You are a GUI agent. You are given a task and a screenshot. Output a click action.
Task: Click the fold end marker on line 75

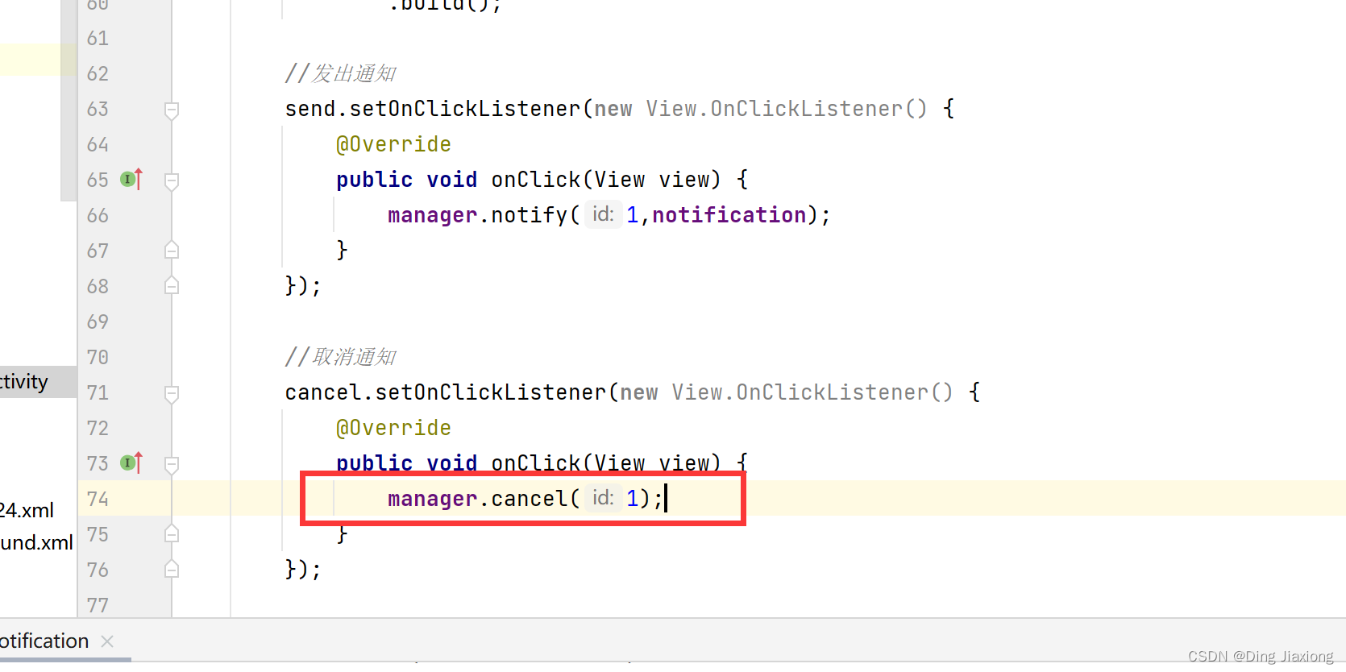(x=172, y=533)
